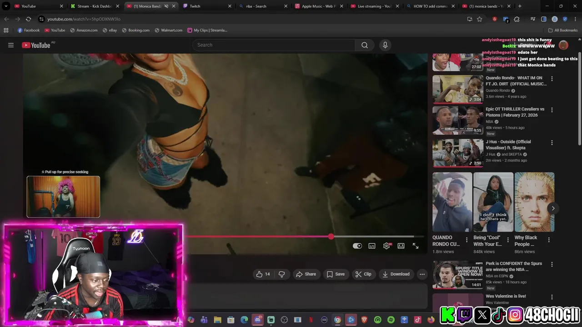Download the video
This screenshot has height=327, width=582.
[396, 274]
